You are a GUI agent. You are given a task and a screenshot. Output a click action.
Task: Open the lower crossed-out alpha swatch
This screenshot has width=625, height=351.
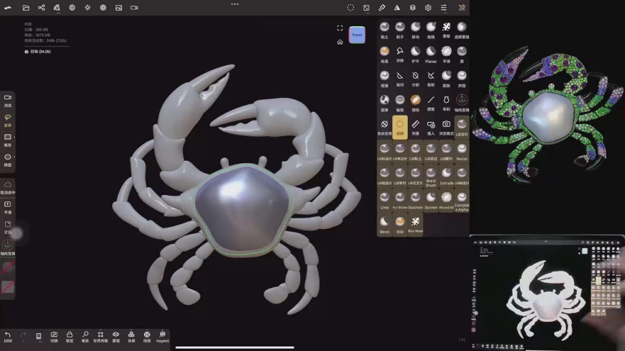click(x=7, y=287)
